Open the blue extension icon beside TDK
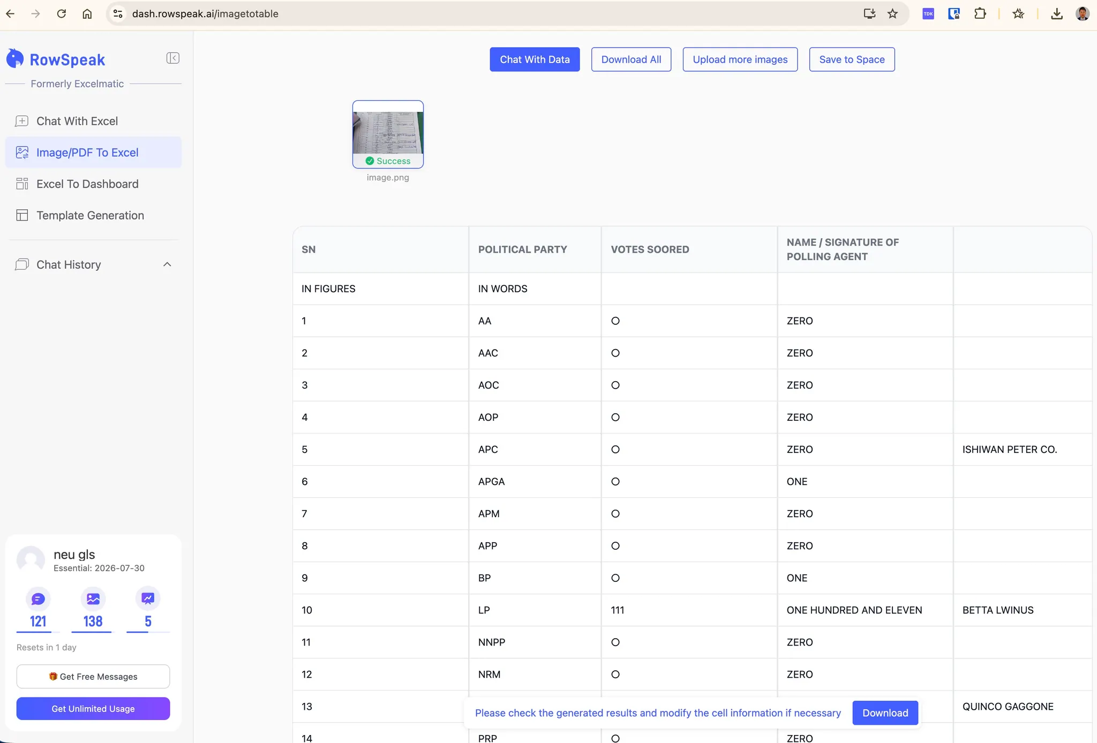Screen dimensions: 1097x743 pyautogui.click(x=954, y=14)
